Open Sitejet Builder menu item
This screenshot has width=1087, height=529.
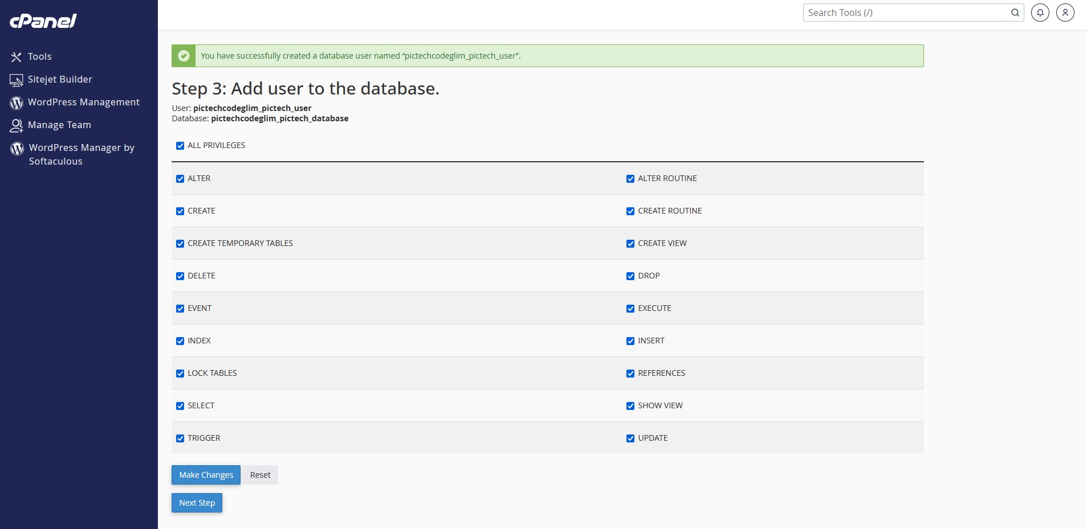60,79
